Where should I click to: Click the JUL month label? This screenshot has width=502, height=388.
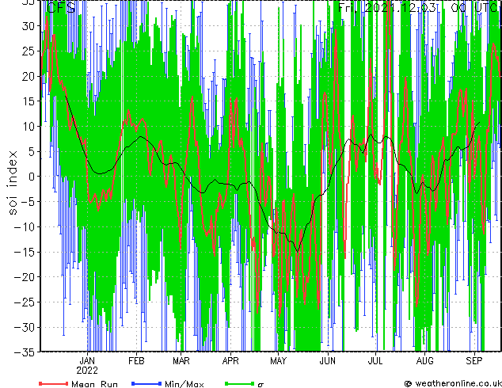pyautogui.click(x=375, y=361)
